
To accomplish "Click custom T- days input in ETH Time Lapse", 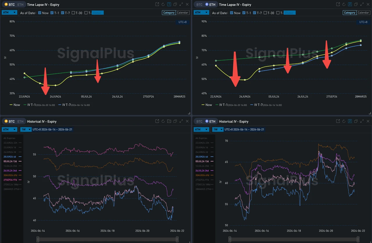I will tap(289, 13).
